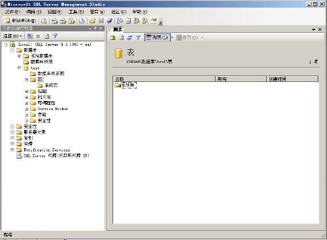Expand the server-level Security (安全性) node
The image size is (327, 240).
12,127
